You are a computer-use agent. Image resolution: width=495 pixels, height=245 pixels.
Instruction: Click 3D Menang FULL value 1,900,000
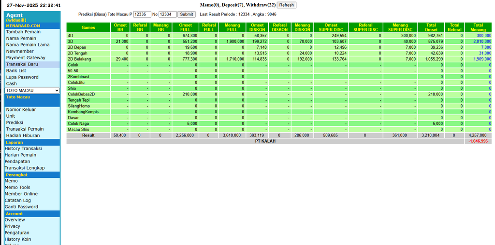[235, 41]
